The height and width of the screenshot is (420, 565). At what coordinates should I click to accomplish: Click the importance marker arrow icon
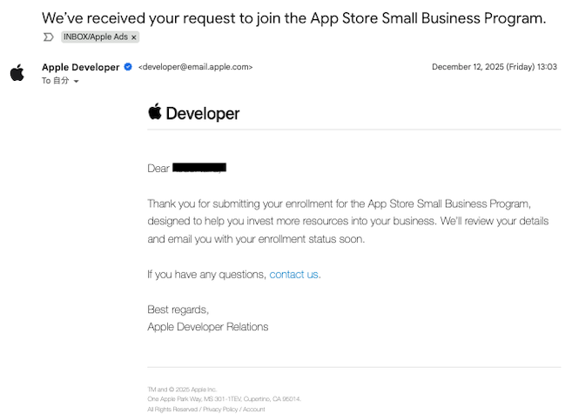tap(49, 37)
